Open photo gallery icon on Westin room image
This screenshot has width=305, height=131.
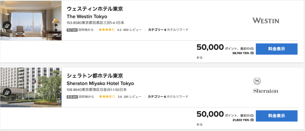click(x=7, y=25)
